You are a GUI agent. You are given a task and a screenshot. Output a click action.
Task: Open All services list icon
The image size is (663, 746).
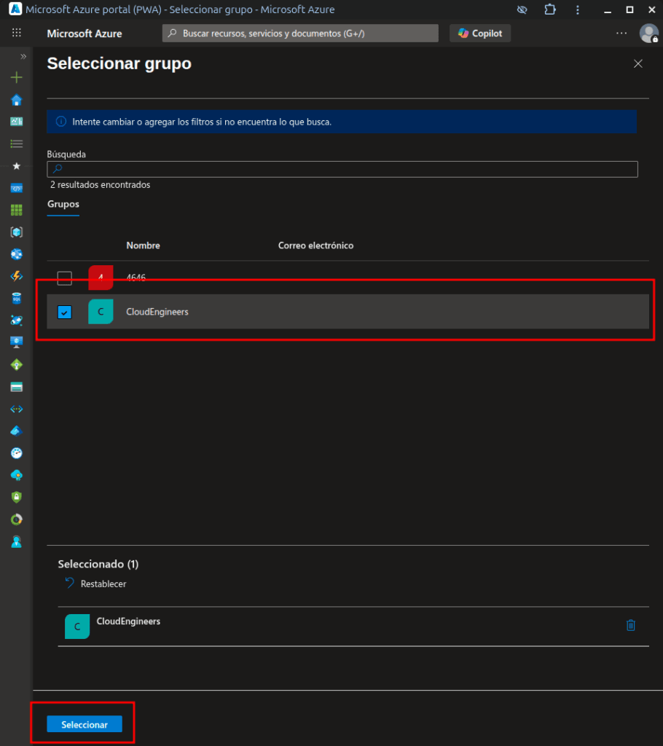pyautogui.click(x=16, y=144)
